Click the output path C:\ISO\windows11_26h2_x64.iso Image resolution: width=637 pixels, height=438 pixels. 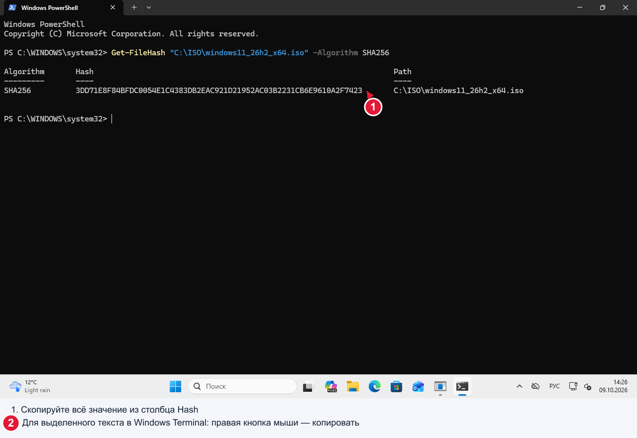(458, 91)
